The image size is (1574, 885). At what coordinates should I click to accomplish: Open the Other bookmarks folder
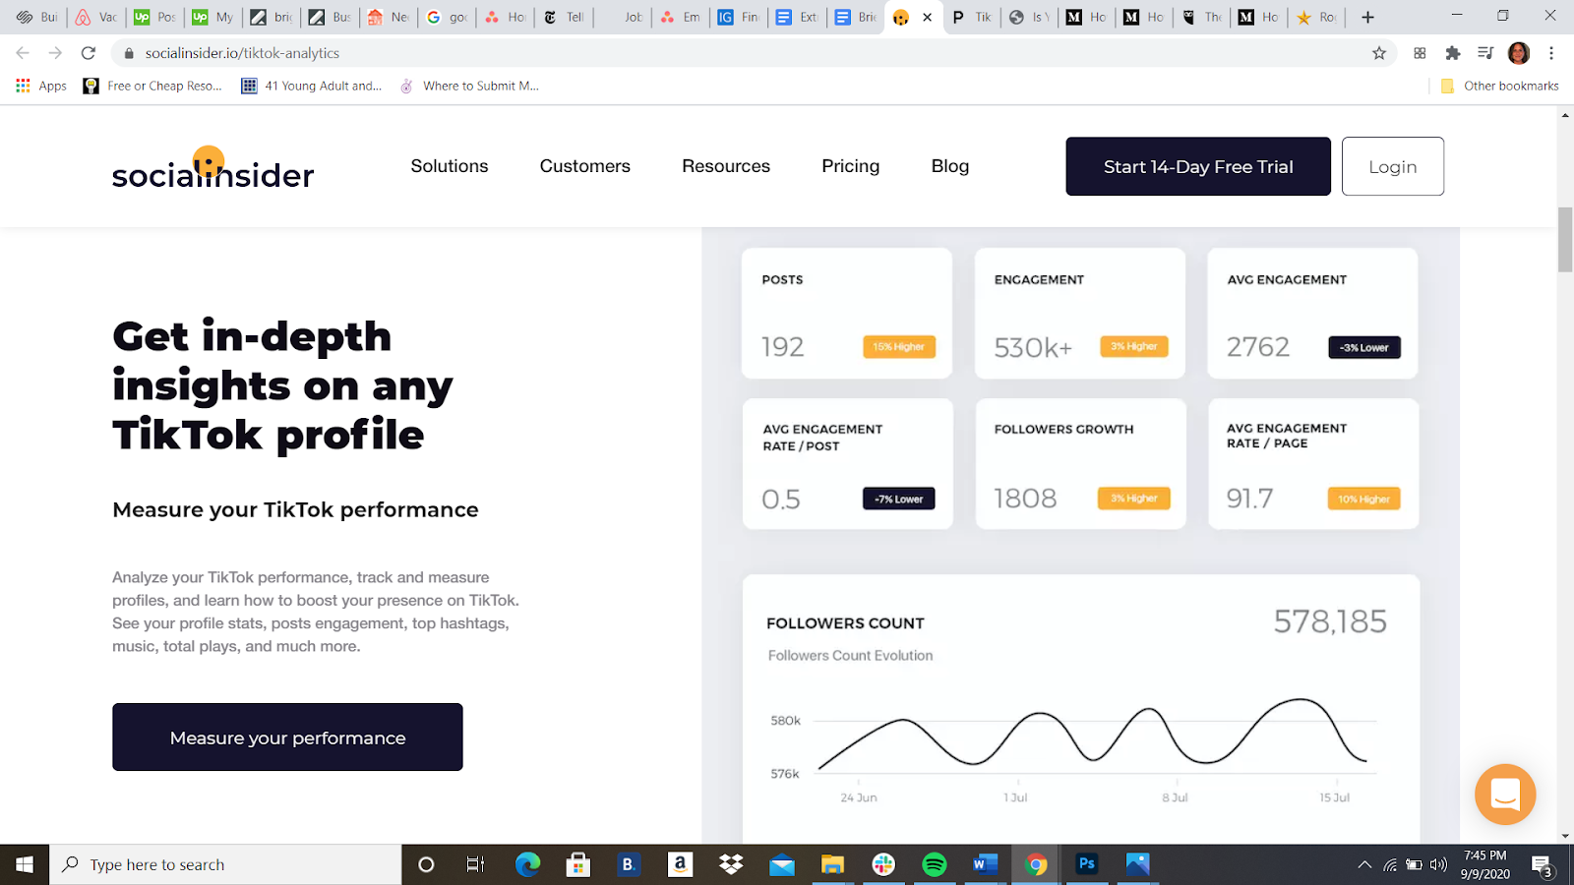click(x=1499, y=86)
